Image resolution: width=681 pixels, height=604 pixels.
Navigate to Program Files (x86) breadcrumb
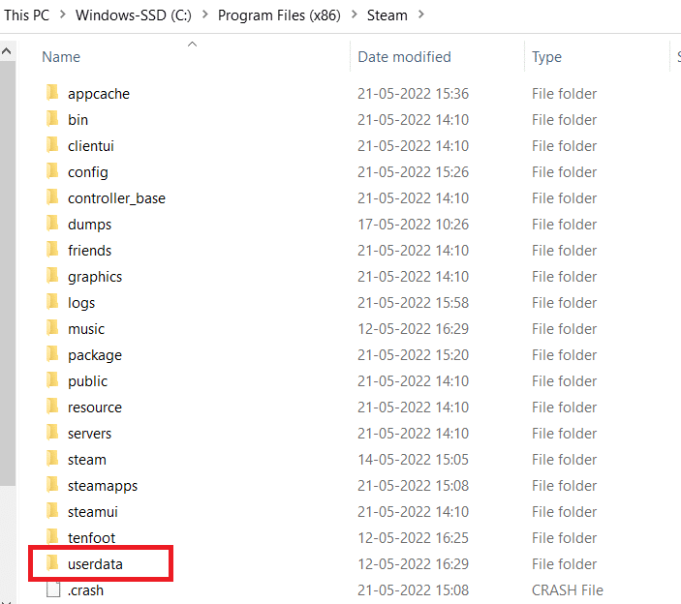(x=279, y=15)
